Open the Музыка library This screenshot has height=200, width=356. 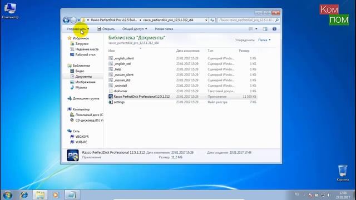[78, 88]
